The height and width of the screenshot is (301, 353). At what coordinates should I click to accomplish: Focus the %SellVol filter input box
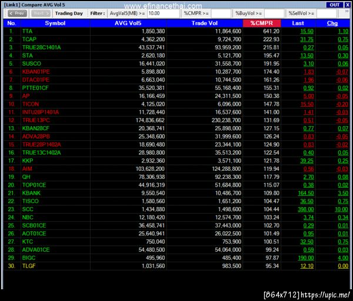[x=327, y=13]
